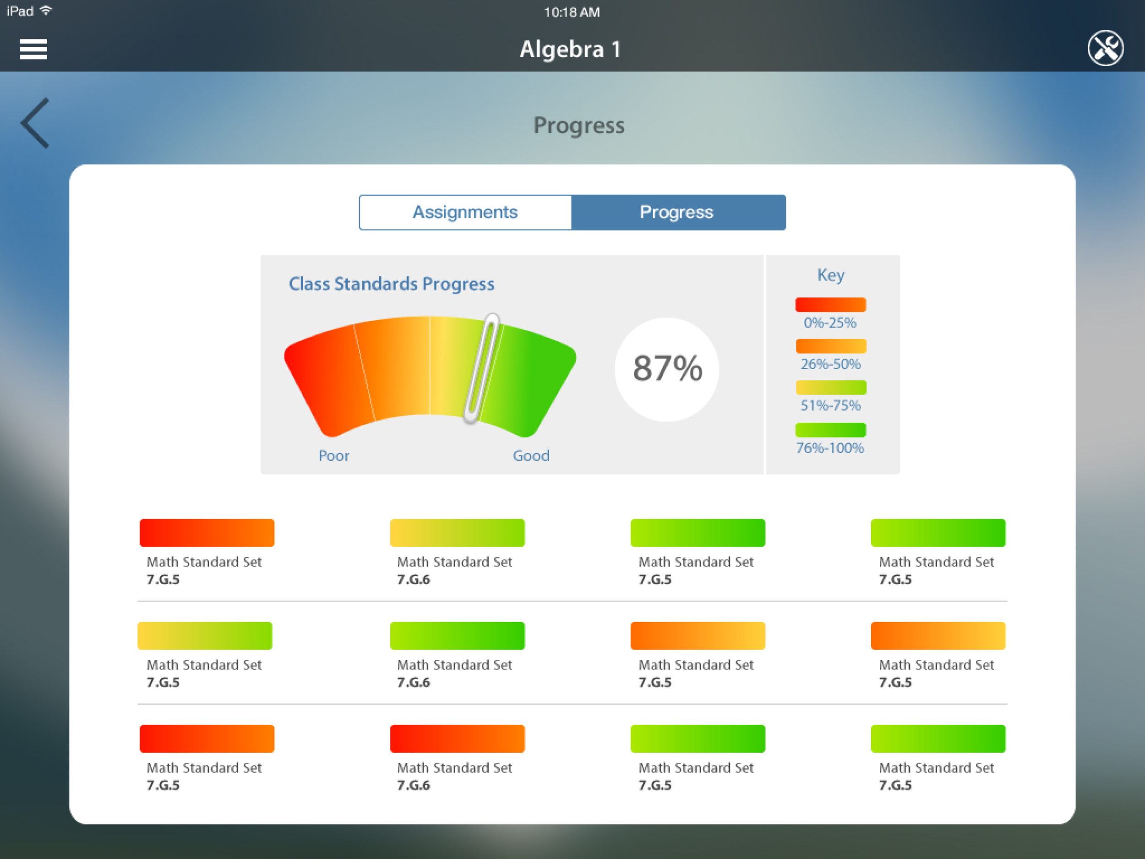Select the orange 7.G.5 bar in second row

click(698, 635)
